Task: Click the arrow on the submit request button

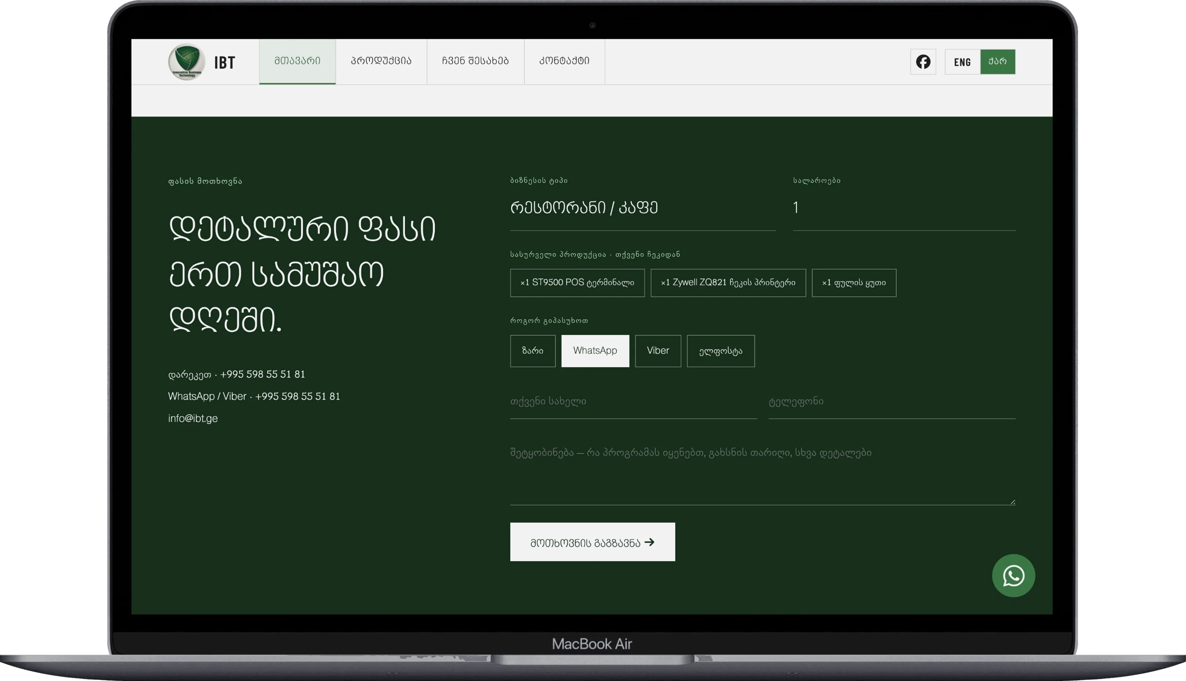Action: pos(649,542)
